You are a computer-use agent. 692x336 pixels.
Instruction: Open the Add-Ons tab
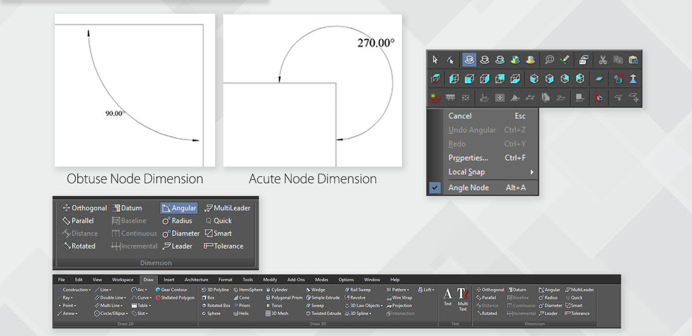click(x=296, y=280)
